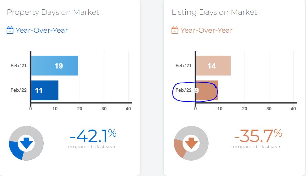Click the Feb.'22 label in the orange chart
The height and width of the screenshot is (176, 306).
point(183,90)
